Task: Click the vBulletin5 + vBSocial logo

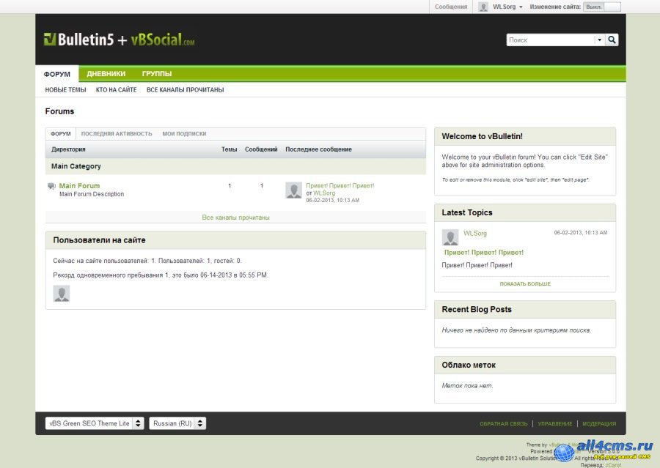Action: tap(119, 40)
